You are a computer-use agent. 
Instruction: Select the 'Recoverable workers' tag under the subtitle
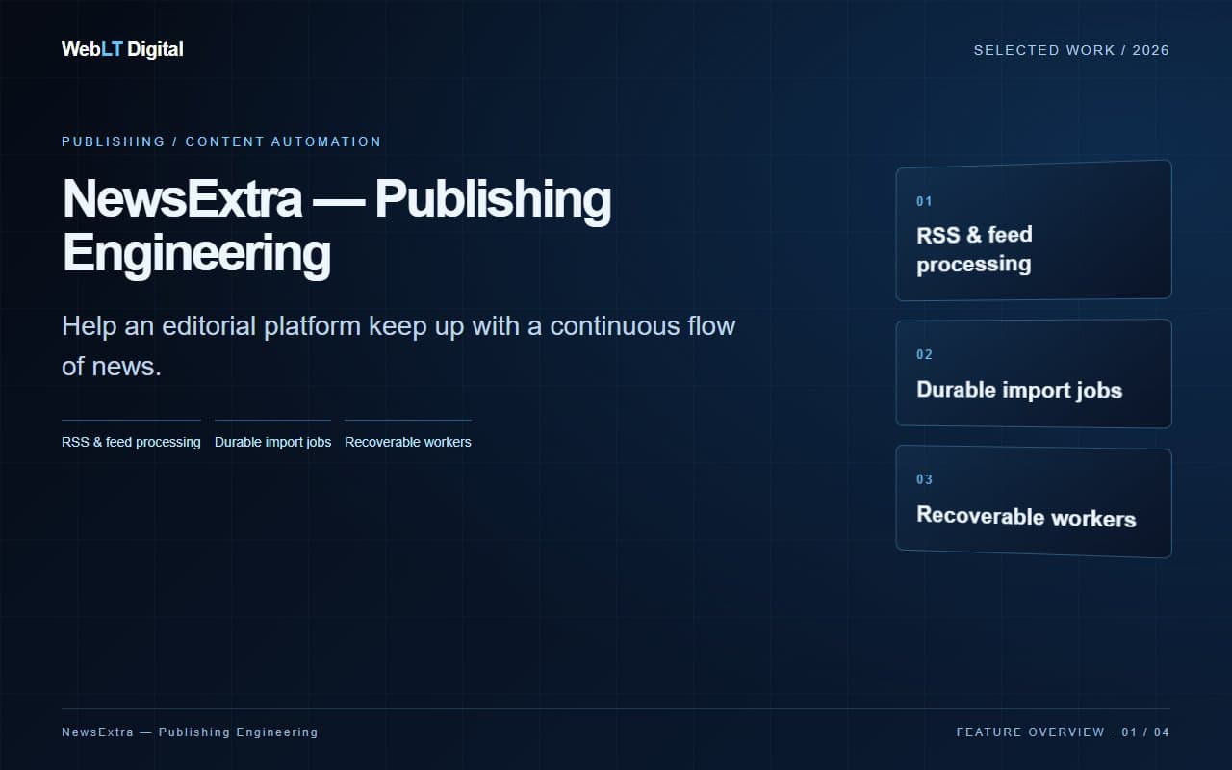[408, 436]
